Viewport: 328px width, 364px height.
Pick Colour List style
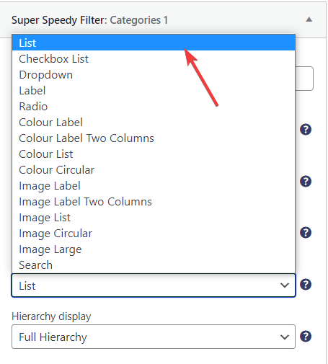point(154,154)
